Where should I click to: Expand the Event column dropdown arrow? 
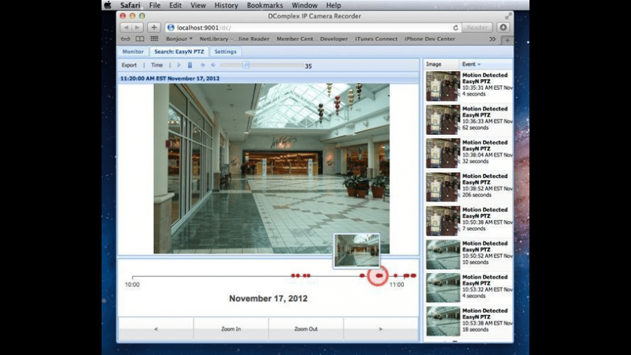pos(479,64)
